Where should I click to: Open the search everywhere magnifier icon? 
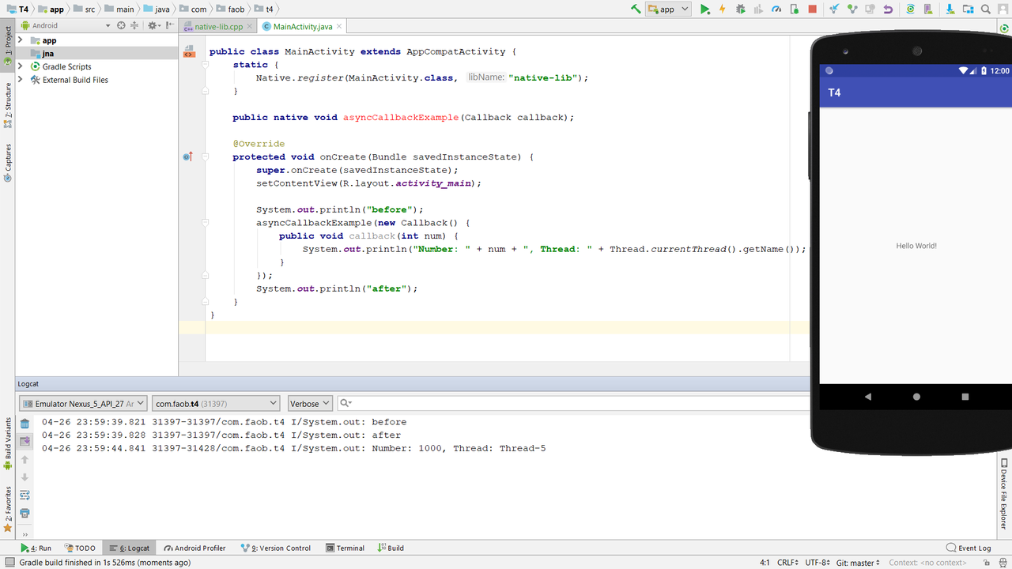coord(985,9)
